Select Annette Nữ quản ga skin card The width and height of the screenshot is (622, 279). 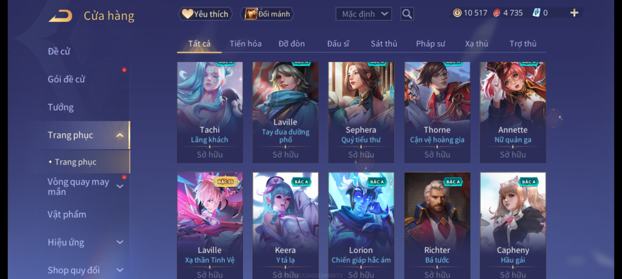tap(513, 112)
